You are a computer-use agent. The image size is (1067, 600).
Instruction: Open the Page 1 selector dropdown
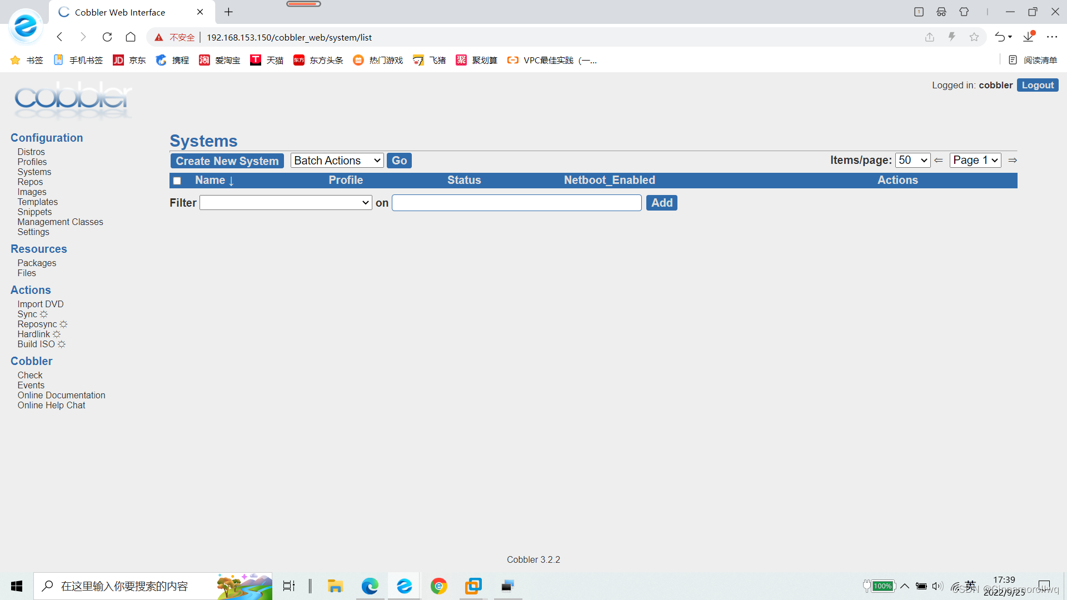(x=975, y=161)
